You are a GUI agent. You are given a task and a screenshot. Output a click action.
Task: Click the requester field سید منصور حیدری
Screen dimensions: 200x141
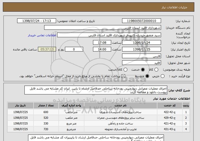point(109,35)
